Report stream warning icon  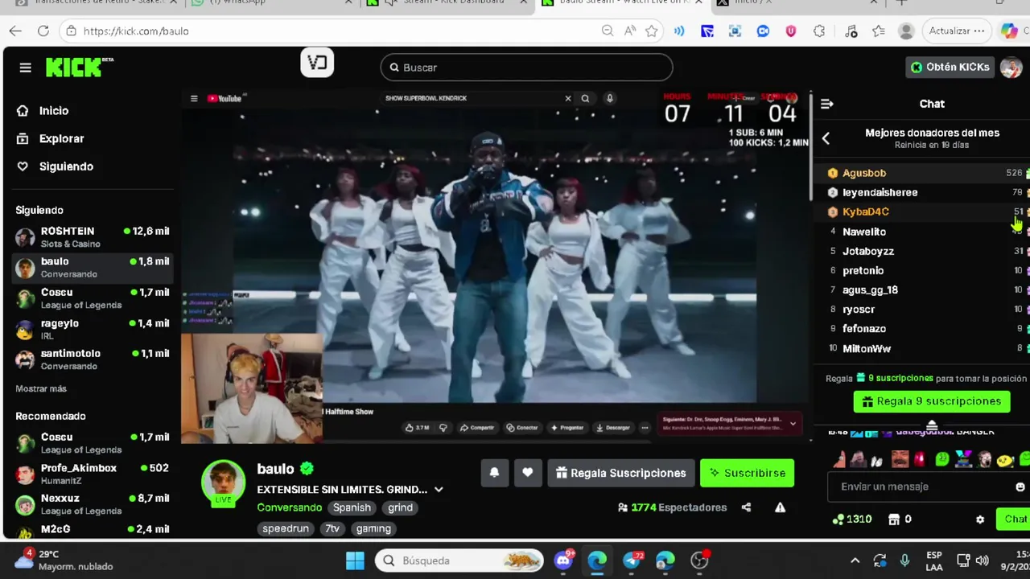point(780,507)
